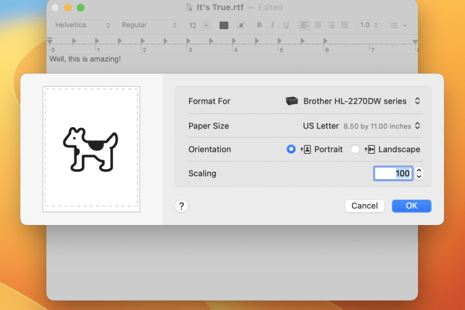Select Portrait orientation
Image resolution: width=465 pixels, height=310 pixels.
(291, 149)
